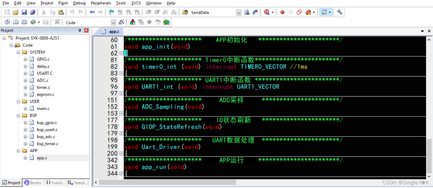Open Find in Files icon
This screenshot has height=188, width=433.
tap(185, 12)
